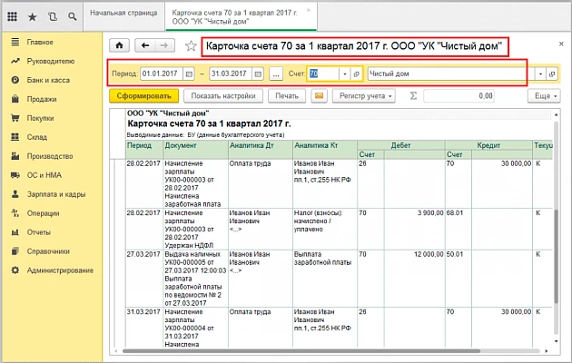The image size is (572, 363).
Task: Click the scroll right arrow at the bottom
Action: 546,351
